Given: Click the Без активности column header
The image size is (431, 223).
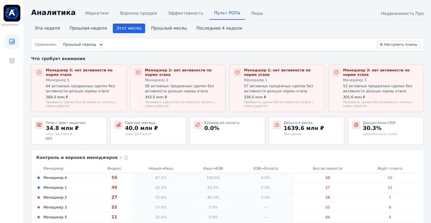Looking at the screenshot, I should pos(328,168).
